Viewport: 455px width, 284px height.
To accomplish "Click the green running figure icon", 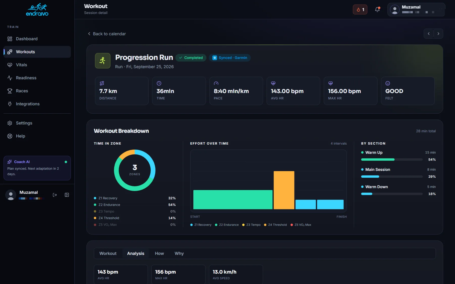I will (103, 61).
